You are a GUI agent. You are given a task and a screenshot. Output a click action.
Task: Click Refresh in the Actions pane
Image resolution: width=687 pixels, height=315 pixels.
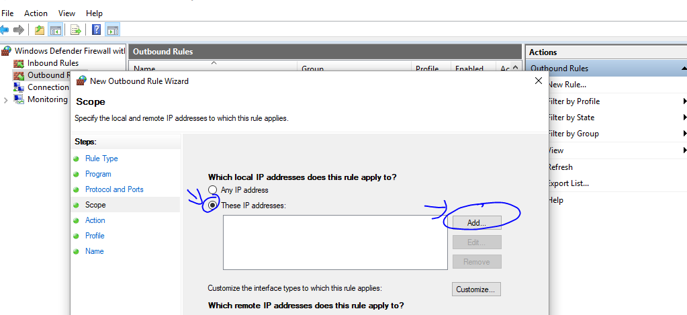coord(560,167)
